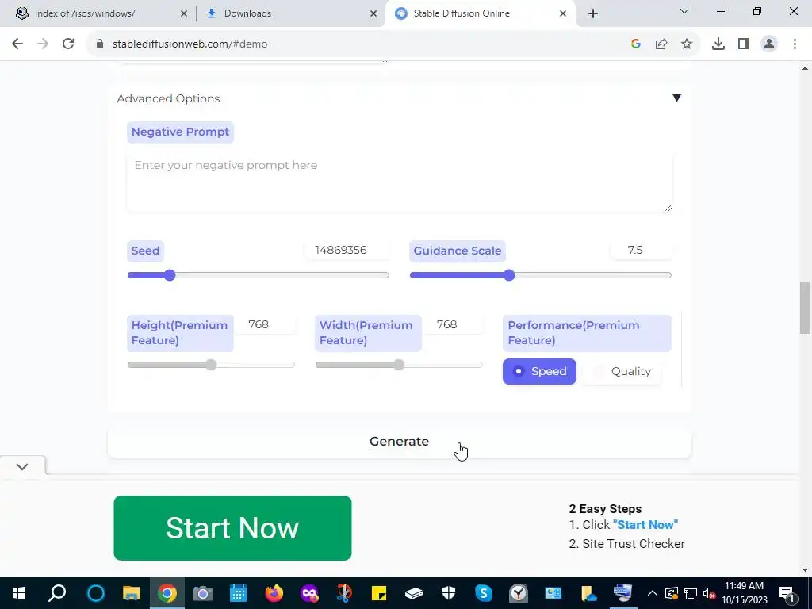Click the "Start Now" blue link text
812x609 pixels.
(645, 525)
